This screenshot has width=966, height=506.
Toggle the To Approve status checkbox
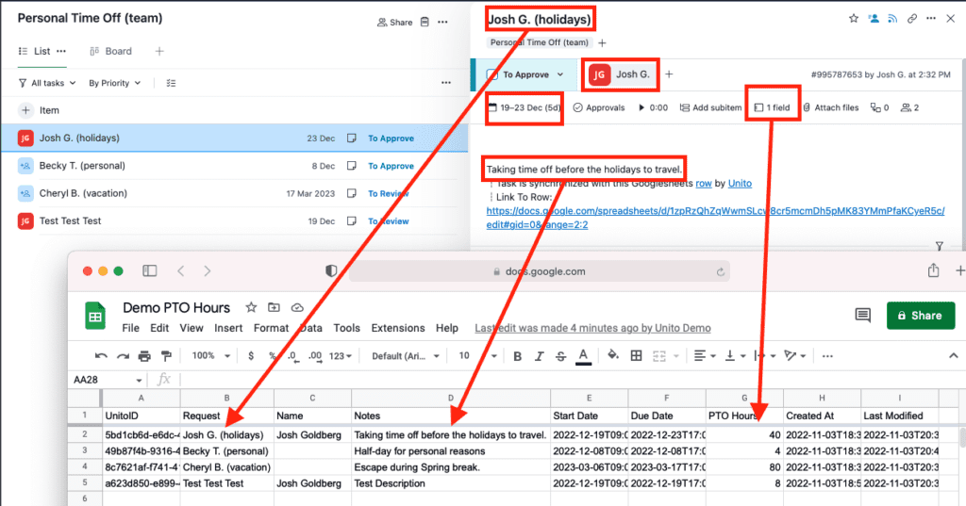(491, 74)
